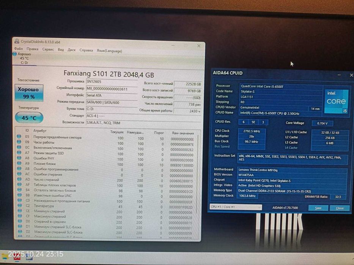Click the Processor field QuadCore Intel Core i5-6500T
Viewport: 354px width, 265px height.
coord(281,86)
